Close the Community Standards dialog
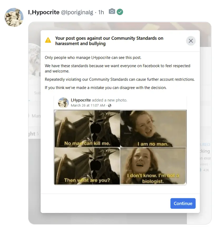220x230 pixels. coord(191,41)
